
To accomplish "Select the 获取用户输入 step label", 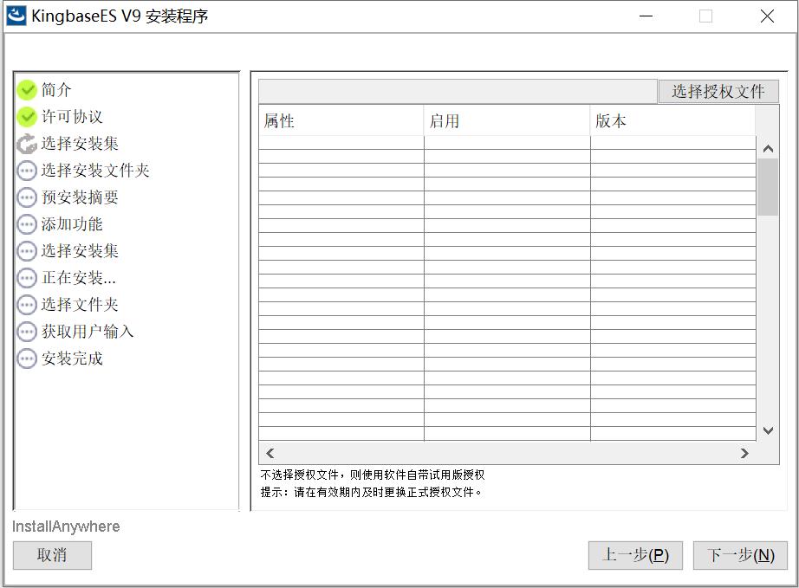I will pos(88,332).
